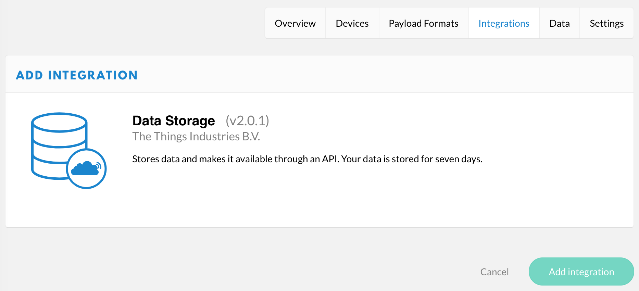Click the Add integration button

tap(581, 271)
